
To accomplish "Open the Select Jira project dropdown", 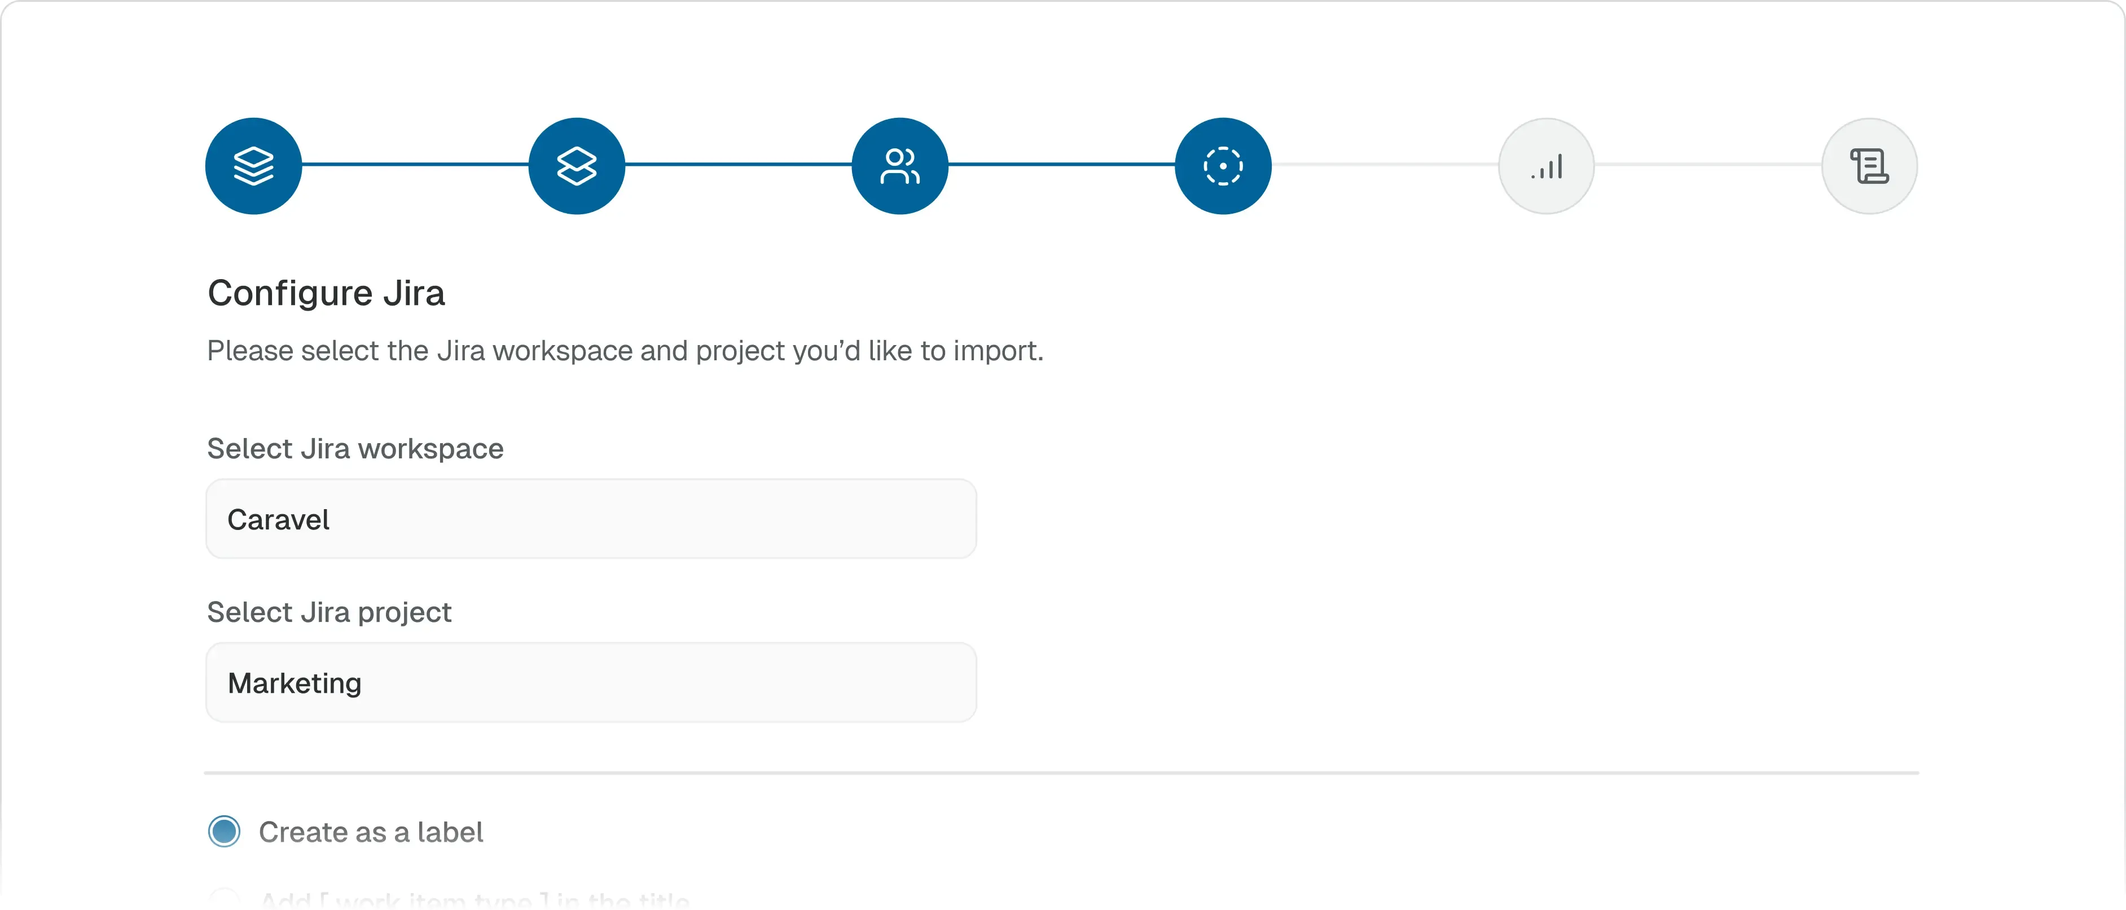I will click(591, 682).
